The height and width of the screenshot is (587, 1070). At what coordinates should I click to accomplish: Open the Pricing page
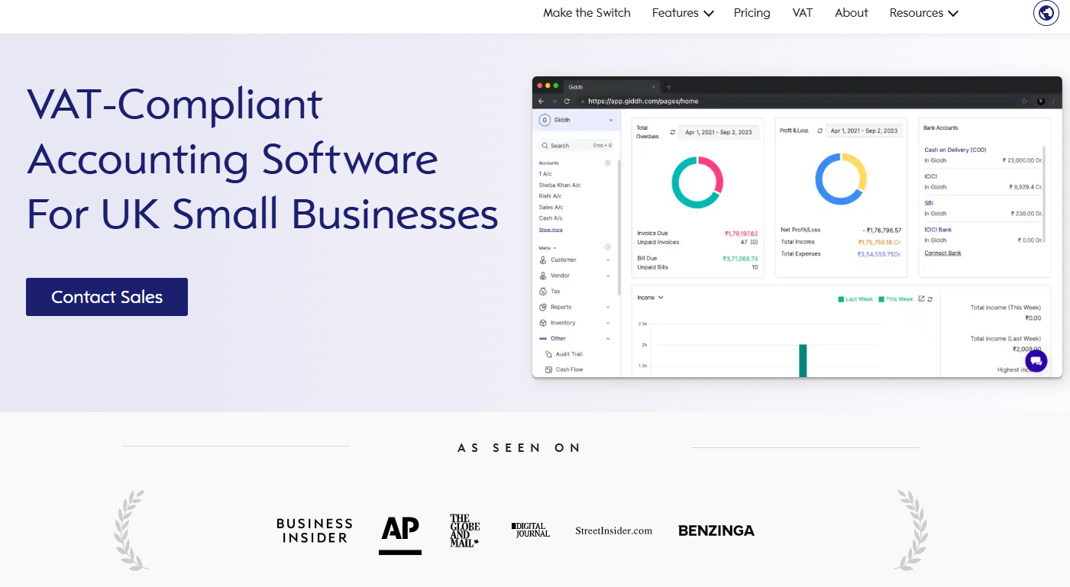[x=752, y=13]
